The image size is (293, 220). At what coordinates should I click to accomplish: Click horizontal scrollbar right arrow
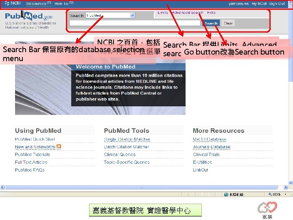pos(286,187)
